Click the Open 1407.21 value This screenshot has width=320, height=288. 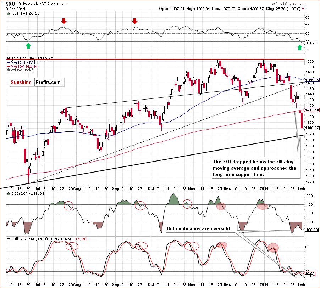pos(172,9)
